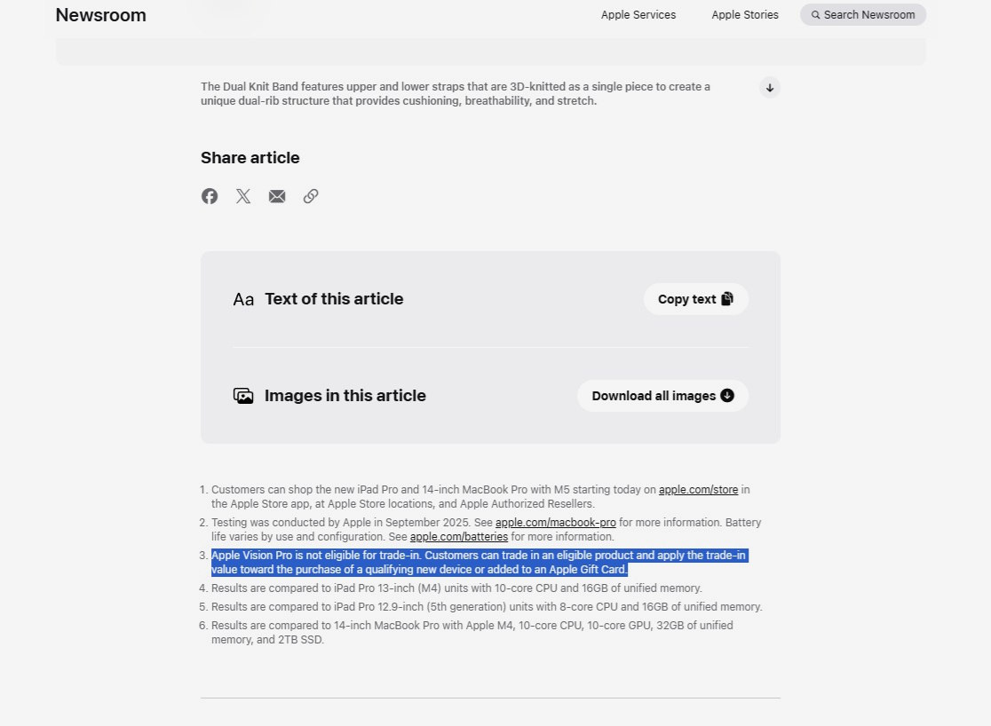Click the Aa text icon

click(243, 300)
